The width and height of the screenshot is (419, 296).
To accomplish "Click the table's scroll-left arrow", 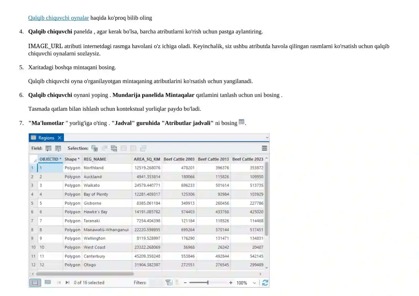I will tap(33, 274).
